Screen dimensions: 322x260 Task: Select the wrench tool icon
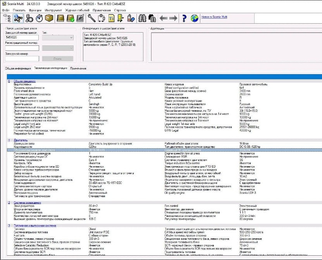pos(91,18)
